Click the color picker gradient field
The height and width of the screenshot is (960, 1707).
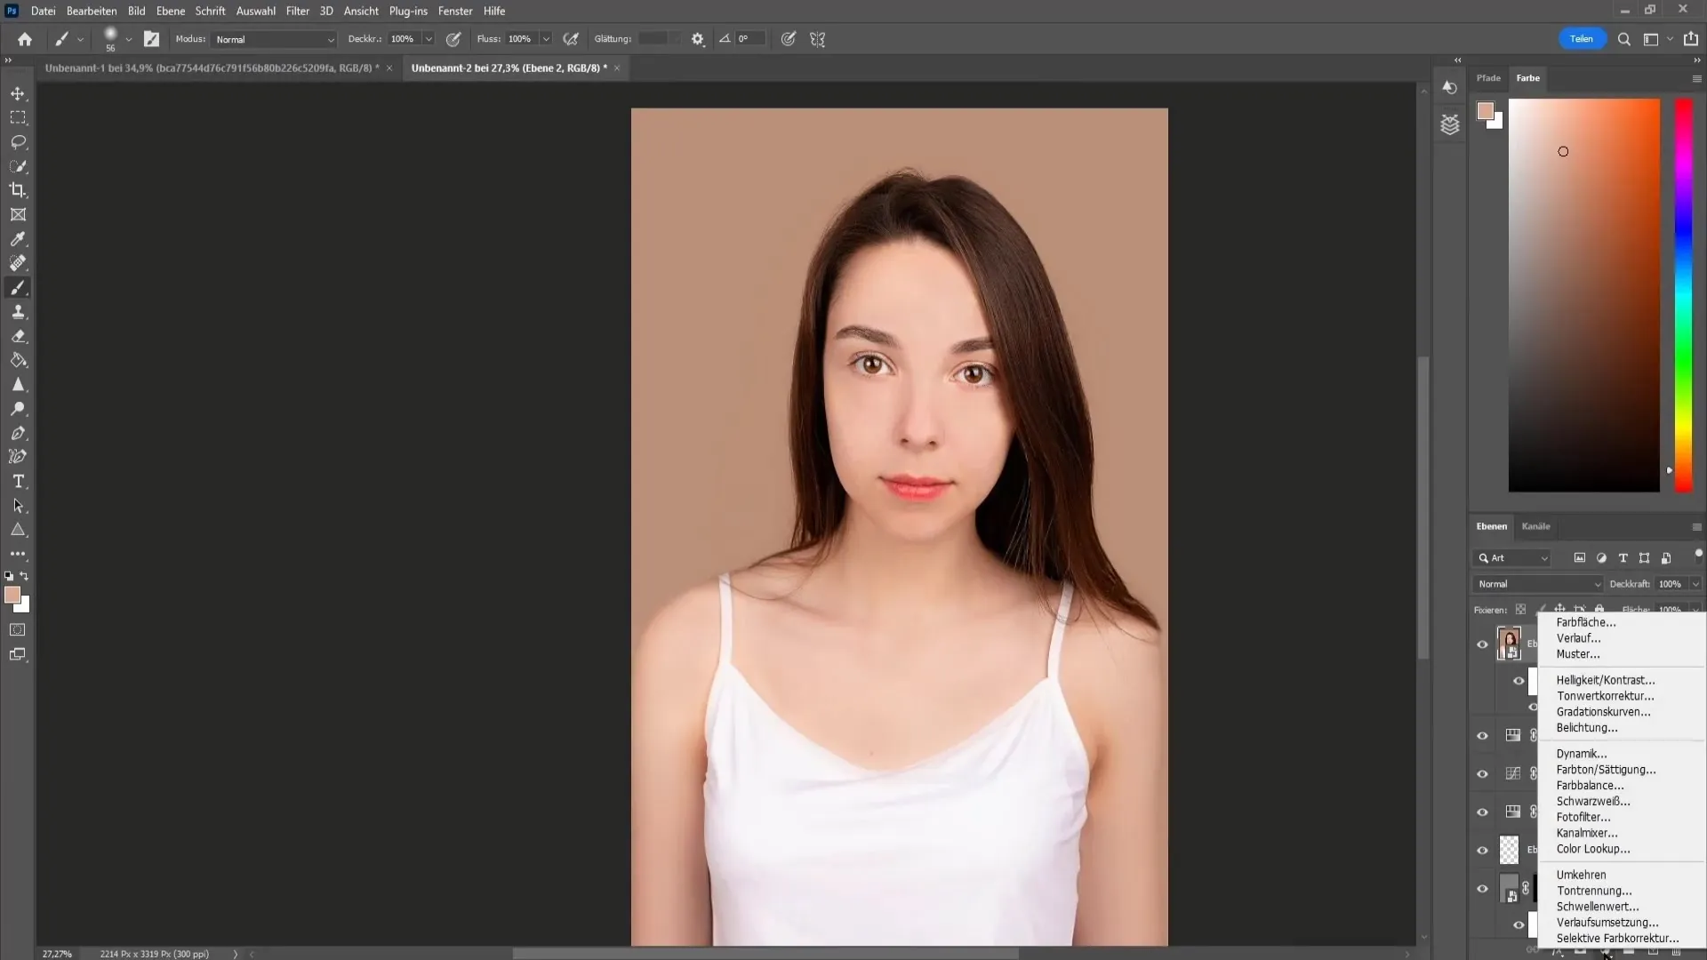point(1583,294)
